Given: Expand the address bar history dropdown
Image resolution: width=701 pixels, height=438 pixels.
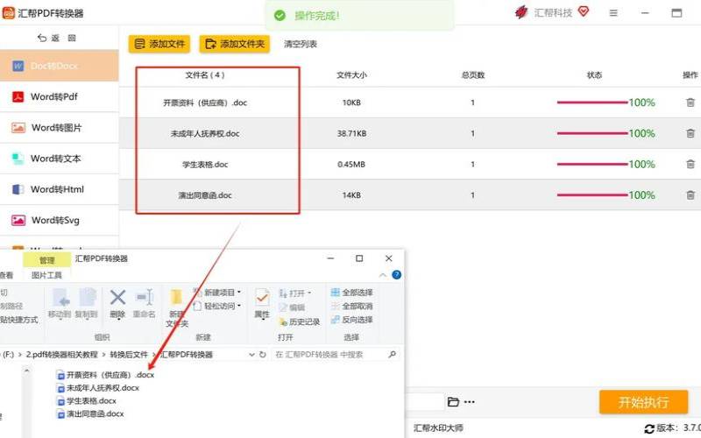Looking at the screenshot, I should [x=251, y=355].
